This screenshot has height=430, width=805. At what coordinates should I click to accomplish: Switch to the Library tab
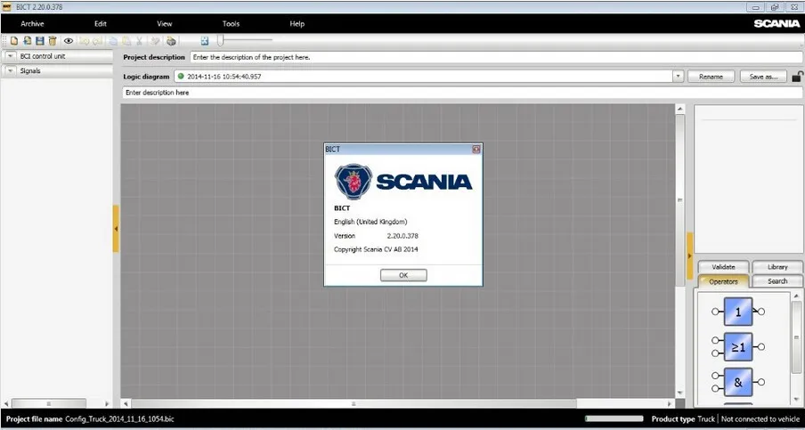(777, 267)
